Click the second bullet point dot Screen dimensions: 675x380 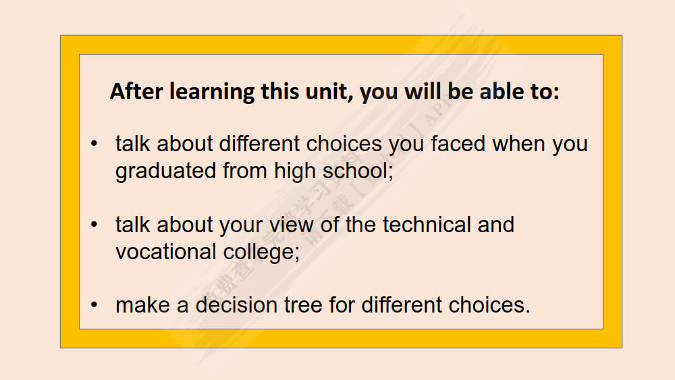(95, 224)
